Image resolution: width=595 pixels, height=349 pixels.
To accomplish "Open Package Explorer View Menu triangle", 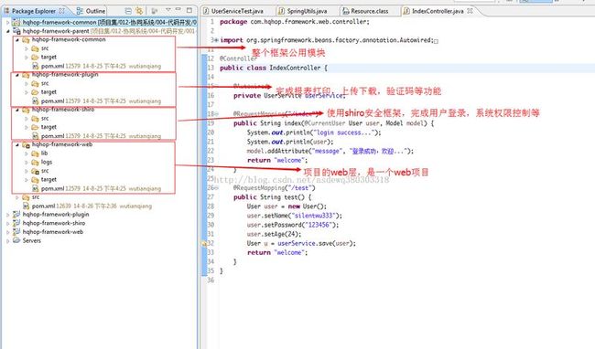I will pyautogui.click(x=168, y=10).
